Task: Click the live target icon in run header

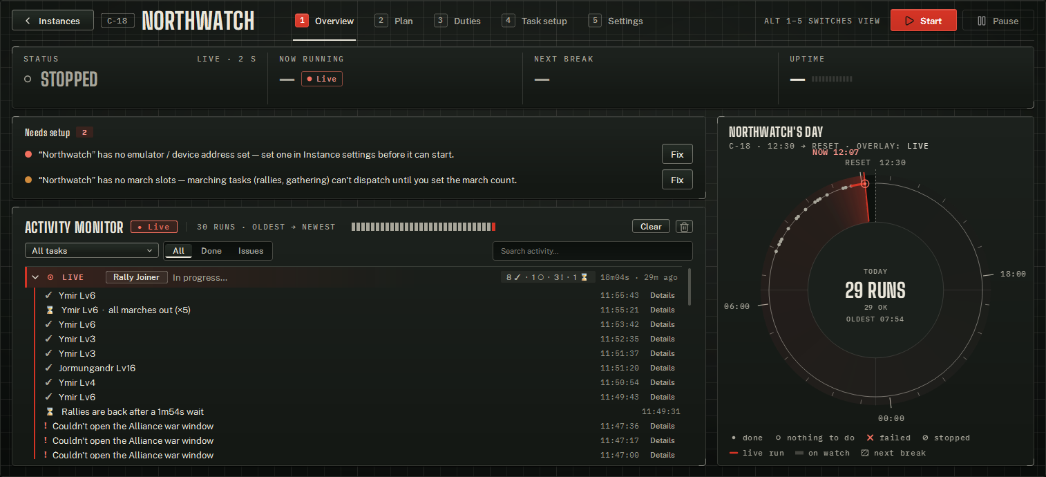Action: point(50,277)
